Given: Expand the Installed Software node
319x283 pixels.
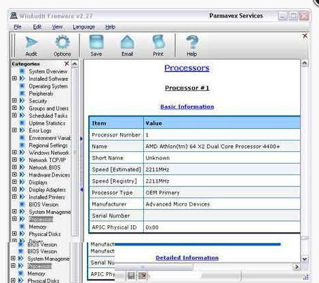Looking at the screenshot, I should click(x=14, y=78).
